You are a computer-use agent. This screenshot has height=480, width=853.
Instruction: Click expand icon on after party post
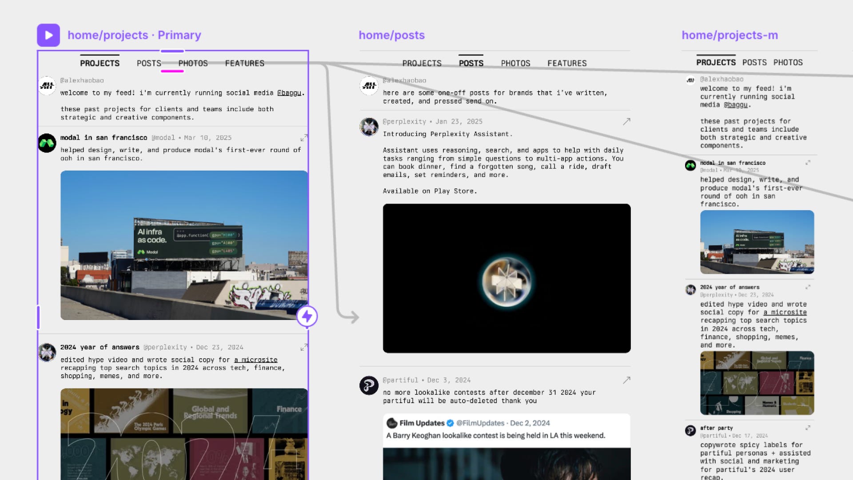click(x=808, y=428)
